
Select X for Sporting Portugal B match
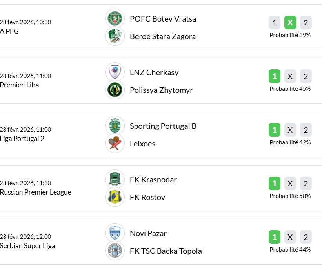coord(290,130)
